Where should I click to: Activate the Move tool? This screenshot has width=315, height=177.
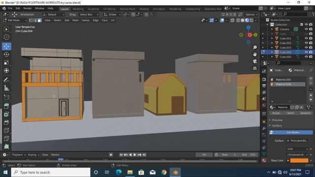[x=6, y=46]
